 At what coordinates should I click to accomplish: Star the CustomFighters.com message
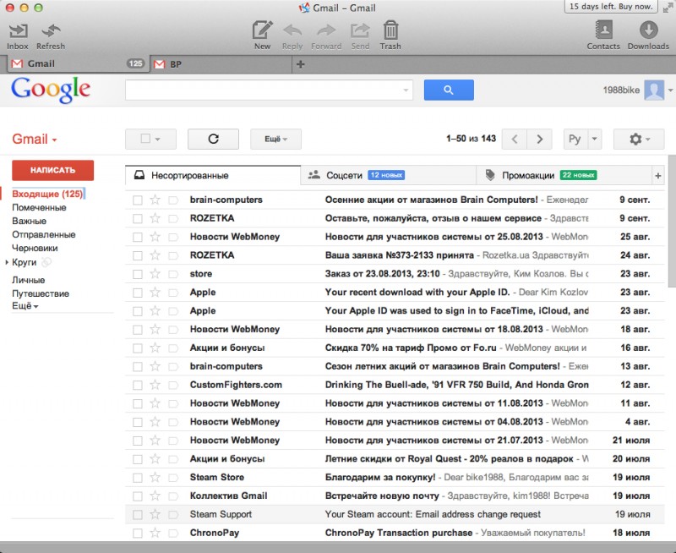pyautogui.click(x=155, y=385)
